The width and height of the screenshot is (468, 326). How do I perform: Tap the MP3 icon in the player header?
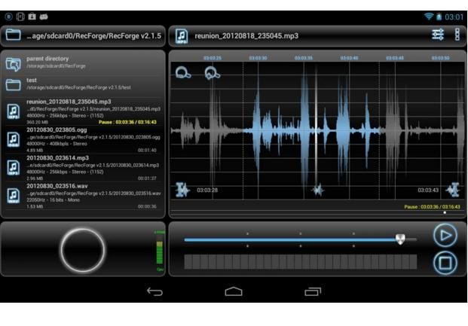182,36
